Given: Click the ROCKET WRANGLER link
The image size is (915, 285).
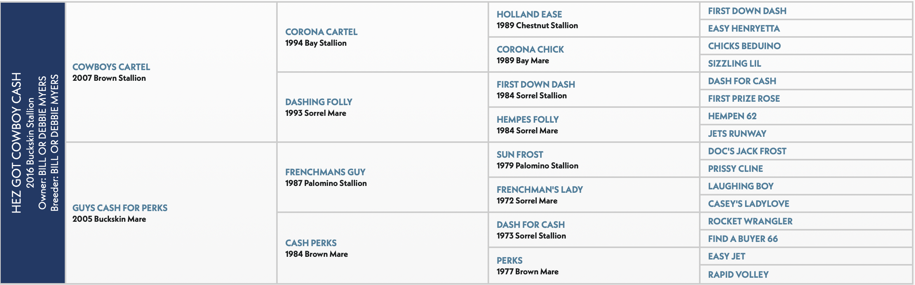Looking at the screenshot, I should [x=750, y=221].
